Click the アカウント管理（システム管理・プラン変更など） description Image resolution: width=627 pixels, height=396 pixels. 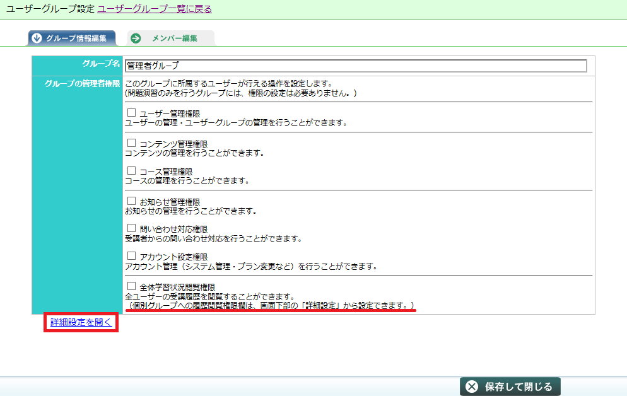tap(251, 266)
